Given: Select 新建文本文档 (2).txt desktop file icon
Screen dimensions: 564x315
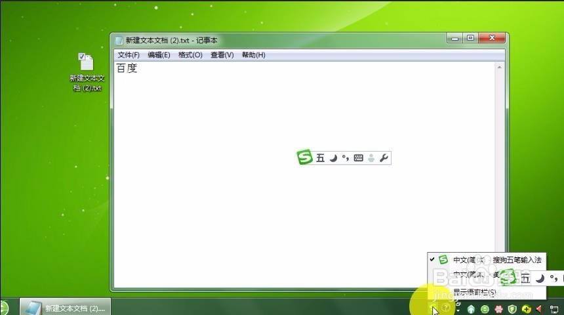Looking at the screenshot, I should pos(87,72).
